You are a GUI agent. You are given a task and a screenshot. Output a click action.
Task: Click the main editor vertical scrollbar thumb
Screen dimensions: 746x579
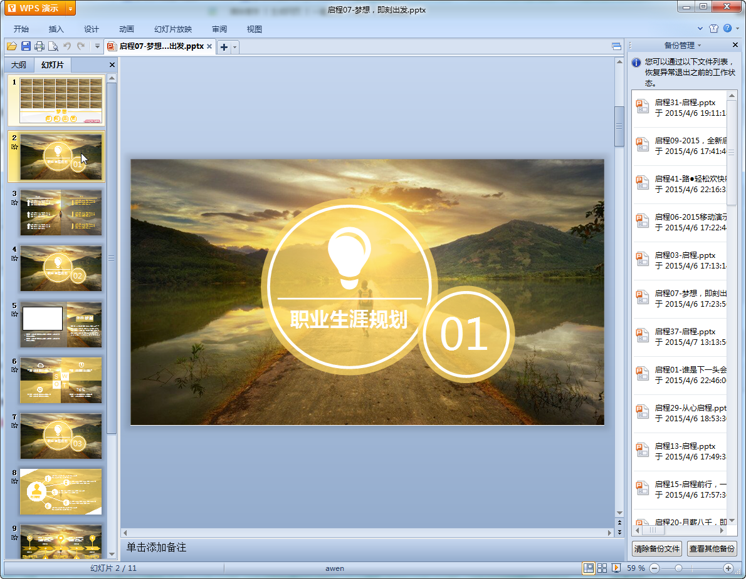[619, 126]
